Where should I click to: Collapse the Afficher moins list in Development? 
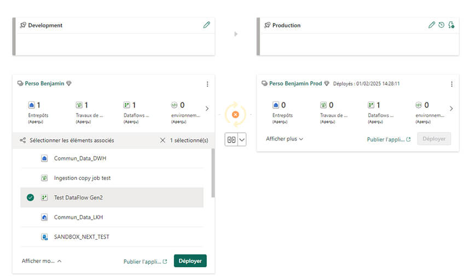42,261
